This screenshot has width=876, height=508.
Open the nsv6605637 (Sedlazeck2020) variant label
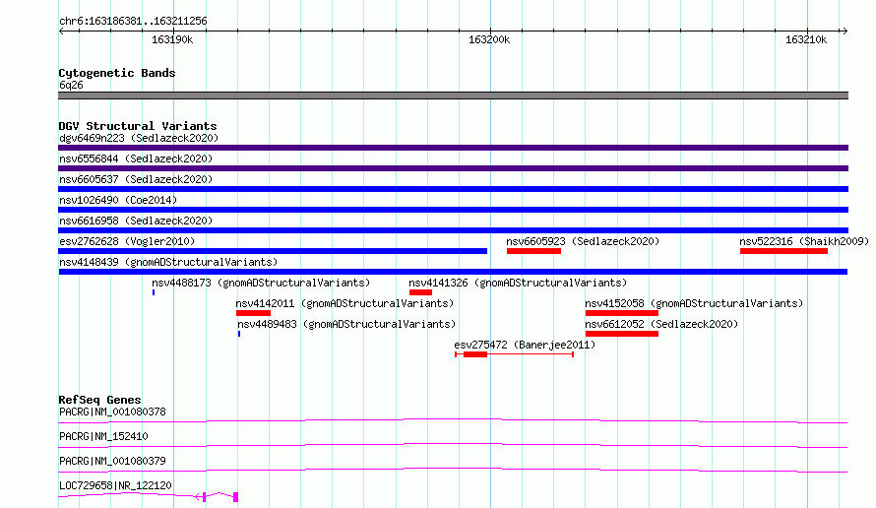point(136,179)
